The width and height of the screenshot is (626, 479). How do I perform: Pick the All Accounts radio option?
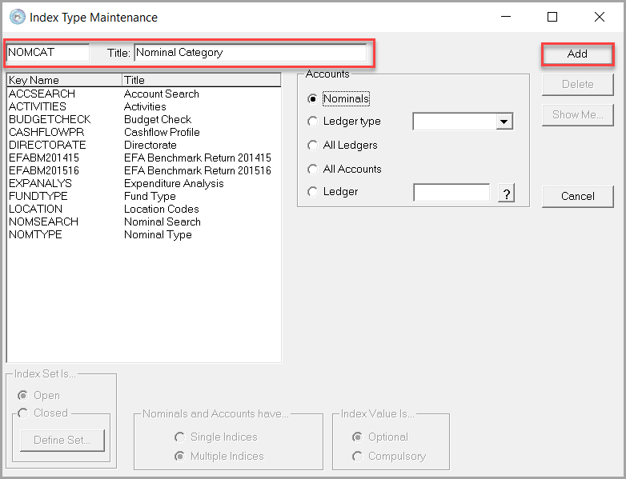313,170
